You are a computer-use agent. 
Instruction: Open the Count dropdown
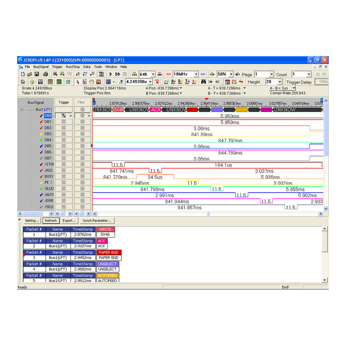[309, 74]
